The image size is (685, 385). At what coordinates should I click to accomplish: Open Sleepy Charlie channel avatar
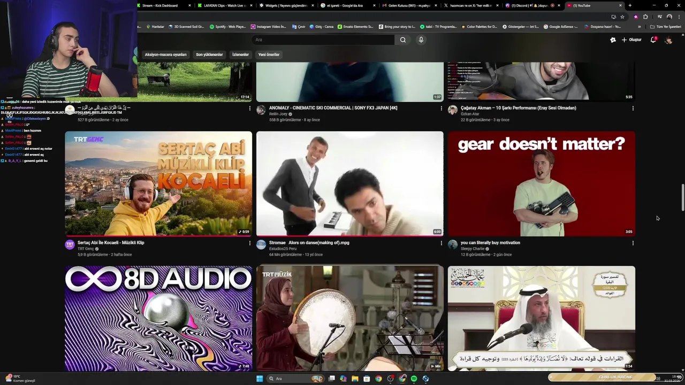coord(453,245)
